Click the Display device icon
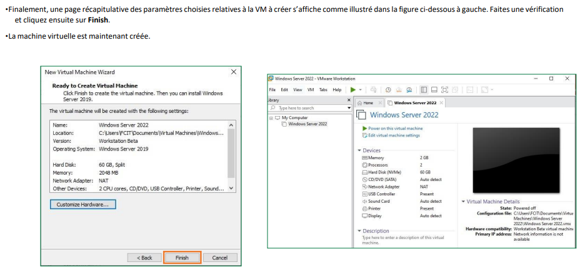The width and height of the screenshot is (585, 272). point(365,216)
